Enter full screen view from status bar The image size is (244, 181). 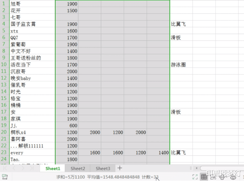point(195,177)
